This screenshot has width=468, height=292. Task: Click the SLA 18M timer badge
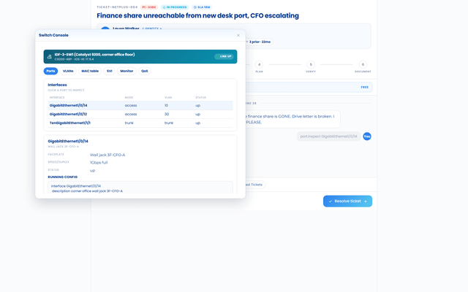pyautogui.click(x=202, y=7)
